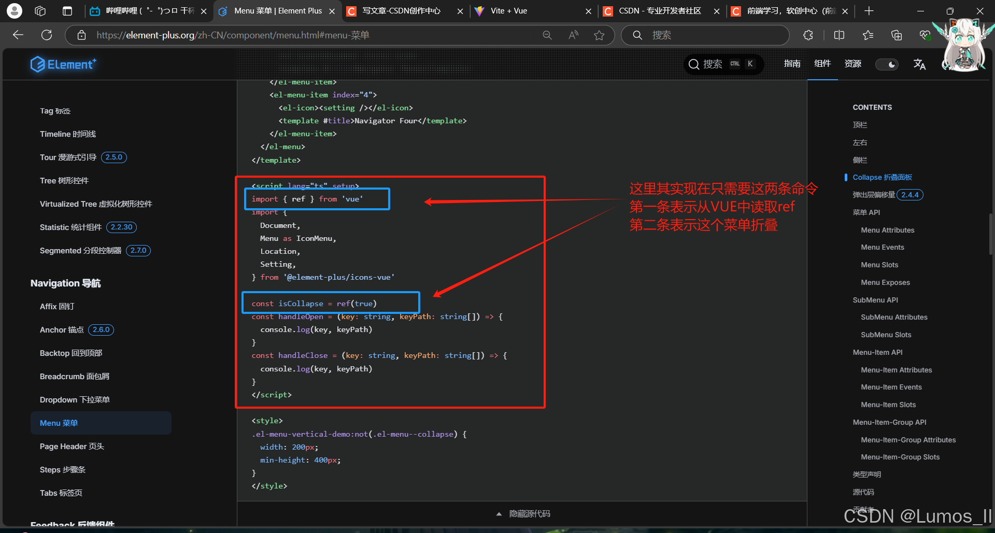Add page to favorites star icon
This screenshot has height=533, width=995.
click(599, 35)
